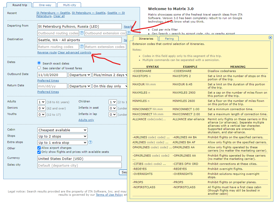The image size is (280, 207).
Task: Click recent Seattle — St Petersburg link
Action: tap(81, 15)
